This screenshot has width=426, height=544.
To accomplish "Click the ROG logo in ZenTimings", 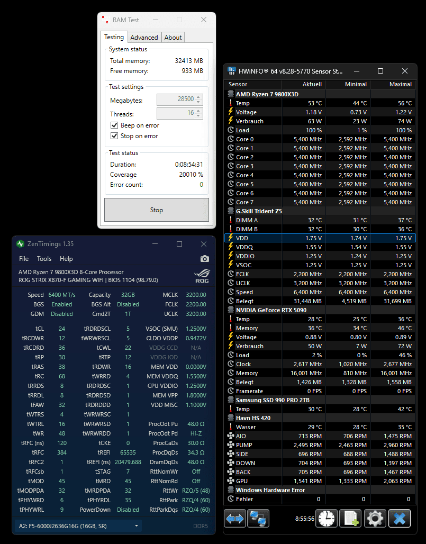I will coord(202,276).
